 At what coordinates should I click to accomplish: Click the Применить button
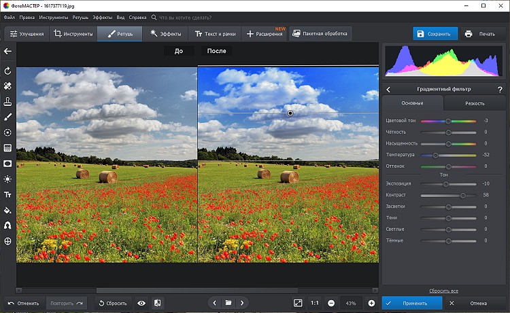coord(413,303)
